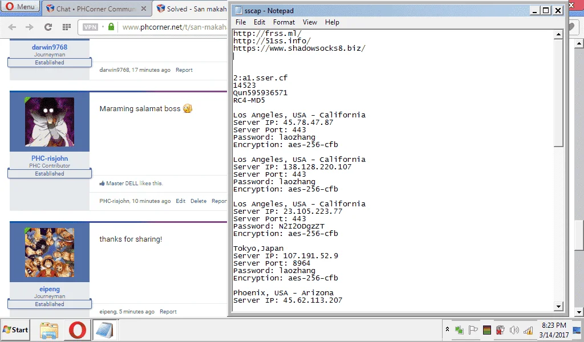
Task: Open network signal bars tray icon
Action: pos(528,329)
